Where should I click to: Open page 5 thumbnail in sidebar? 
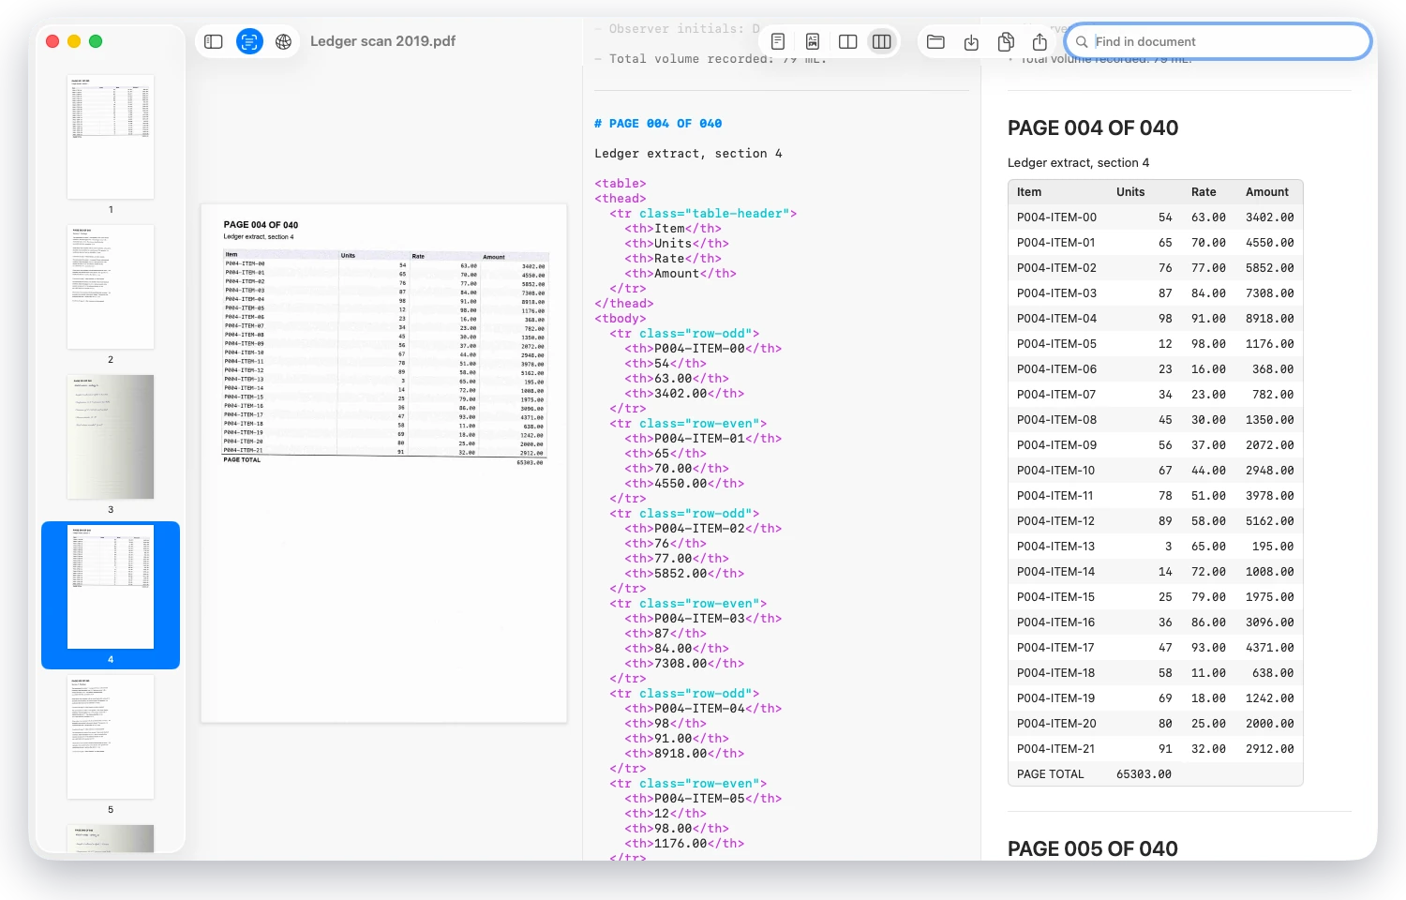click(111, 737)
